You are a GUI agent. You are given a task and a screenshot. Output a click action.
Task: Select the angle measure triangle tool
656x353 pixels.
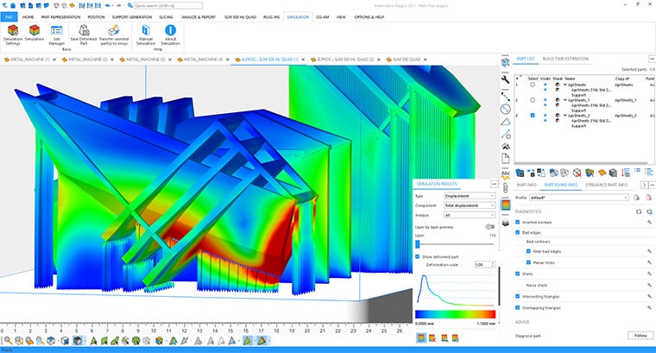point(506,122)
